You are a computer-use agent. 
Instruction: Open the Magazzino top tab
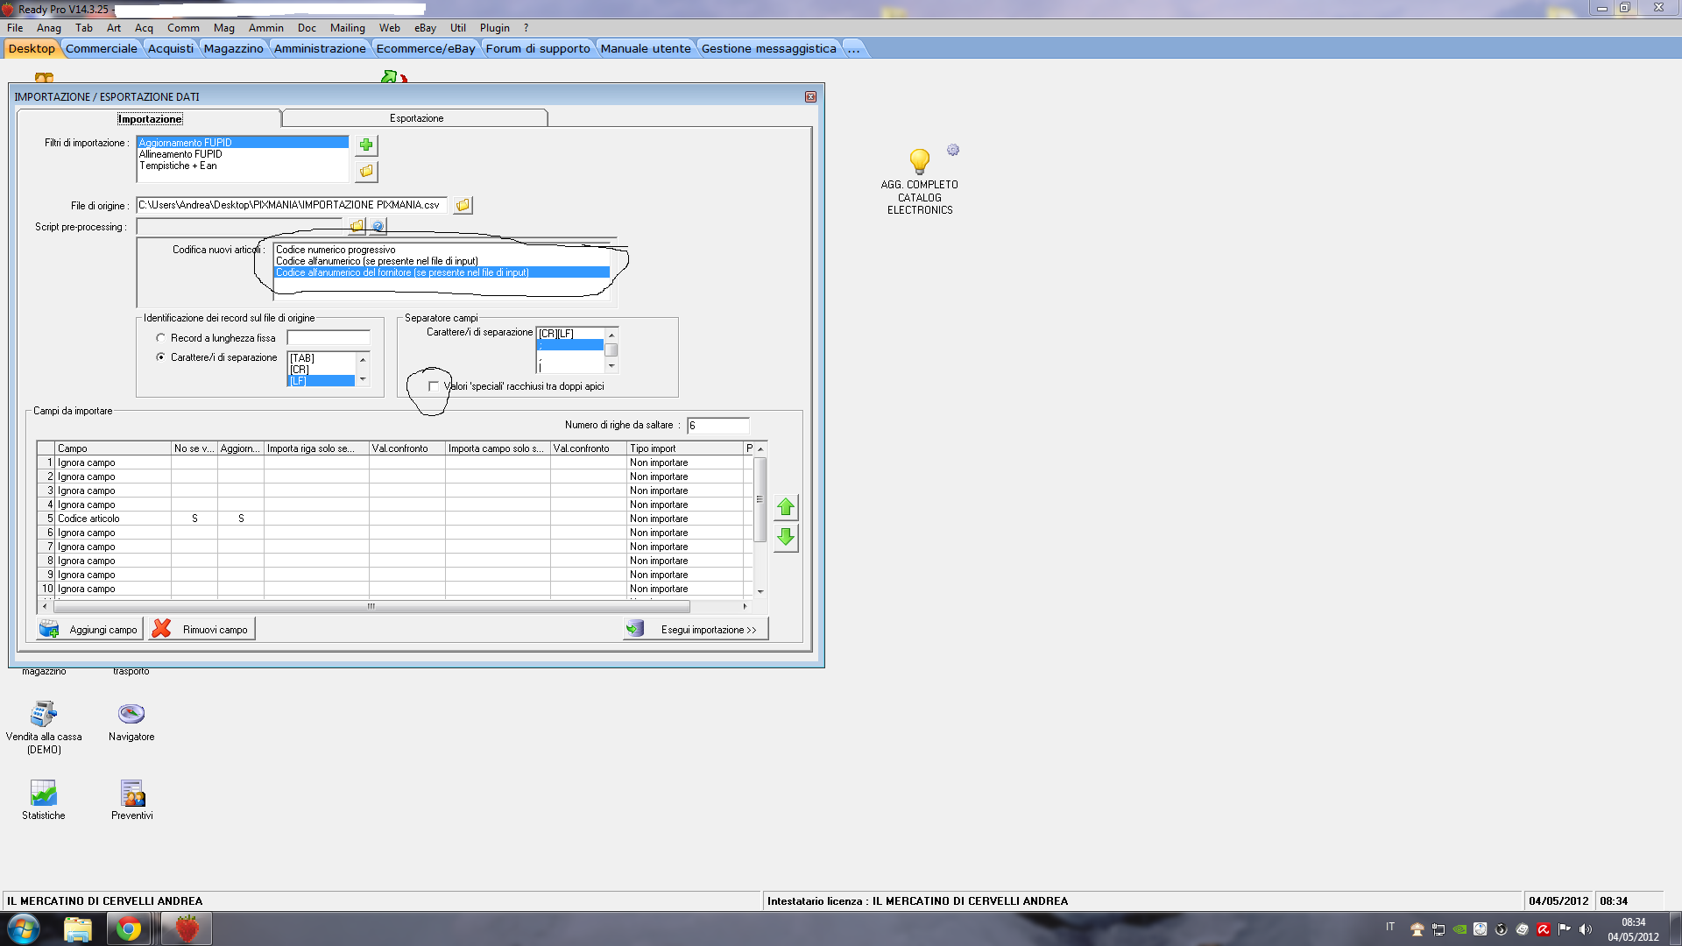click(x=233, y=48)
